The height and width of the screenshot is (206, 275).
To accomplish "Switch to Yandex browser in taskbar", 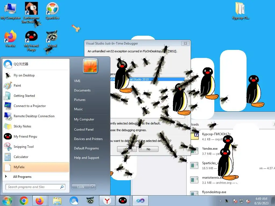I will point(107,201).
